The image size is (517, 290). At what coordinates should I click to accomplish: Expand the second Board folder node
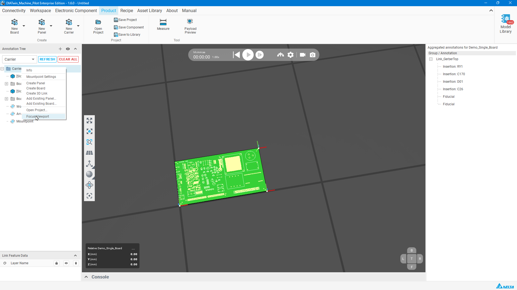coord(6,99)
